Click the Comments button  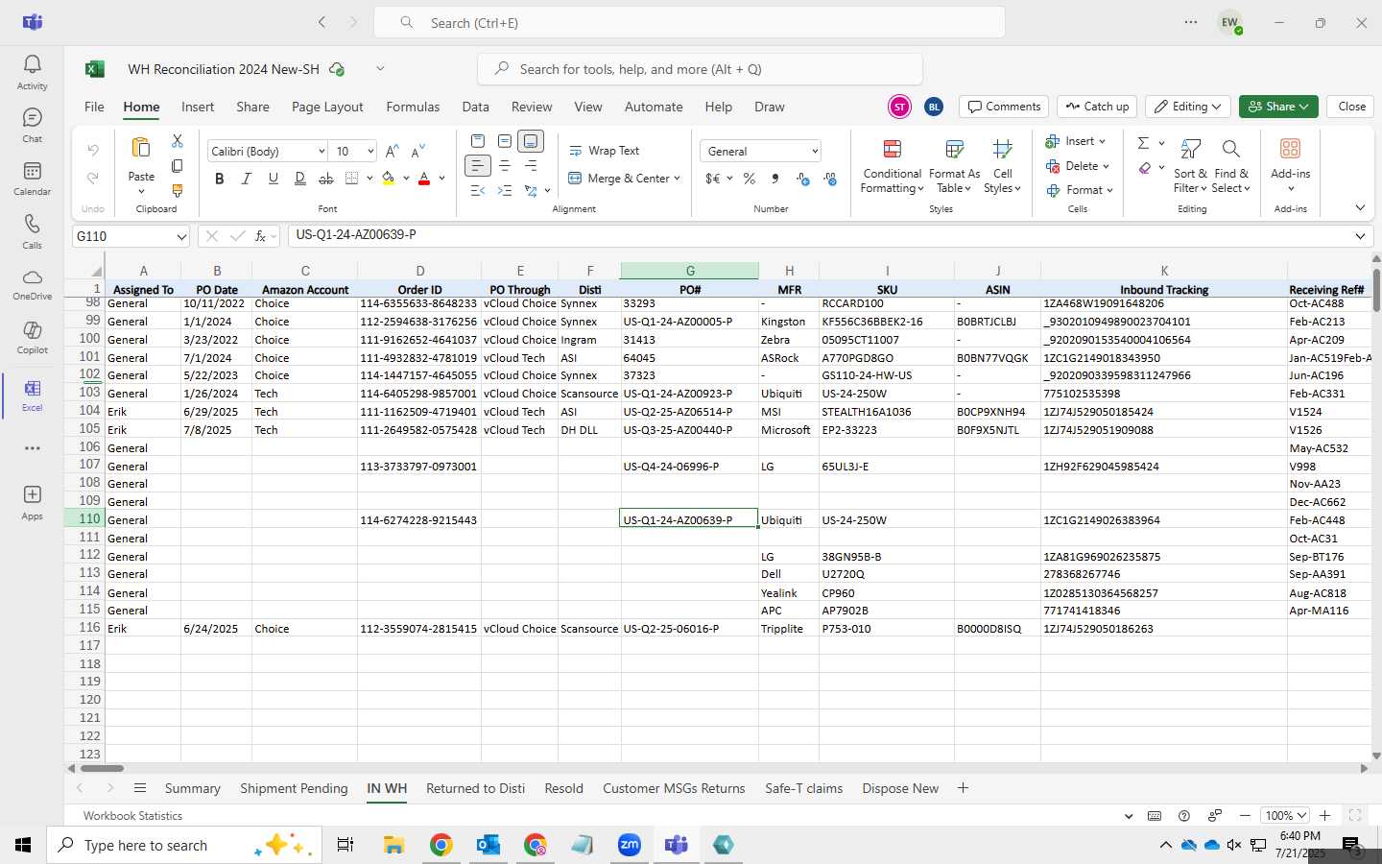tap(1004, 107)
